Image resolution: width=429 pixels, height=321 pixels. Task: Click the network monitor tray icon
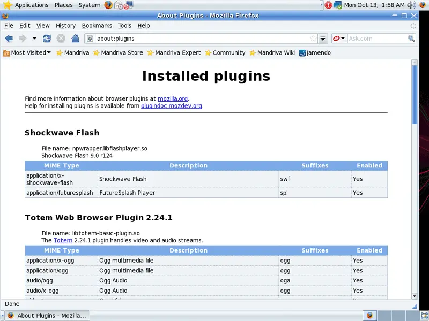click(338, 5)
